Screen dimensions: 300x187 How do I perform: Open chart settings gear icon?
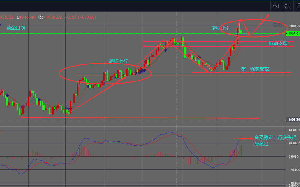pyautogui.click(x=276, y=6)
